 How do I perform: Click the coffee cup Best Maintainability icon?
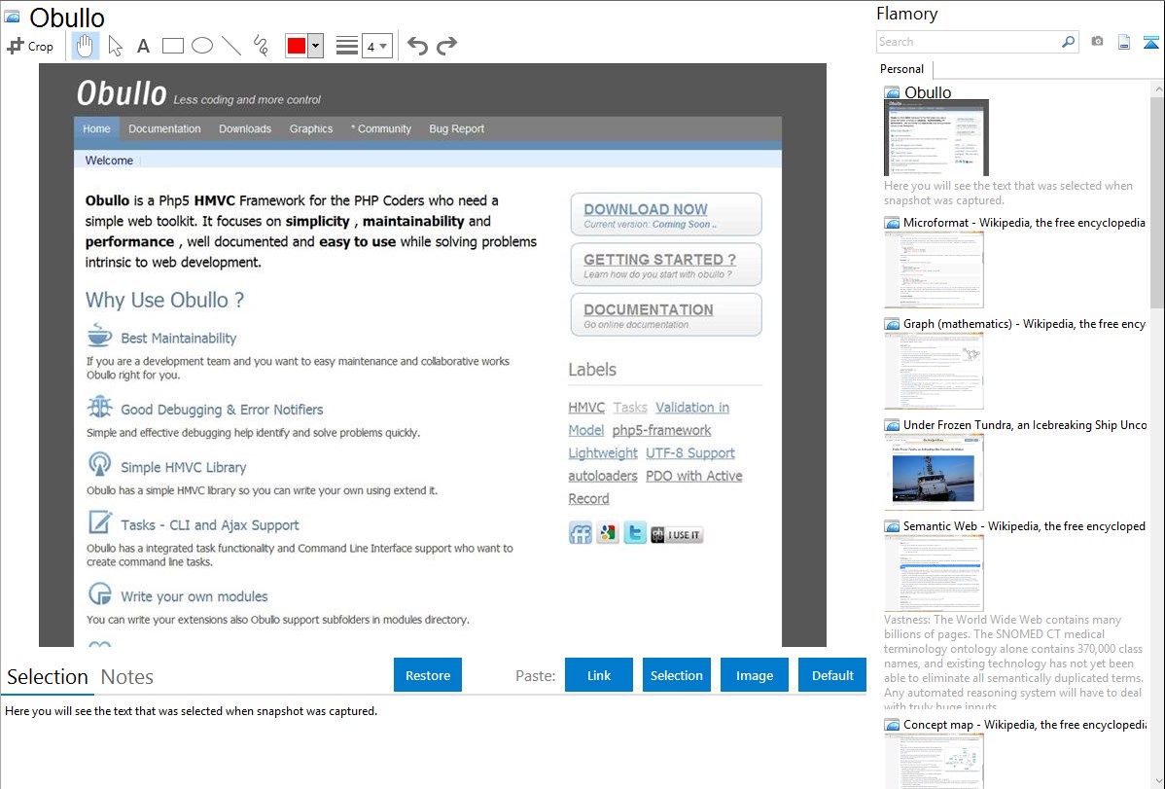click(x=99, y=336)
